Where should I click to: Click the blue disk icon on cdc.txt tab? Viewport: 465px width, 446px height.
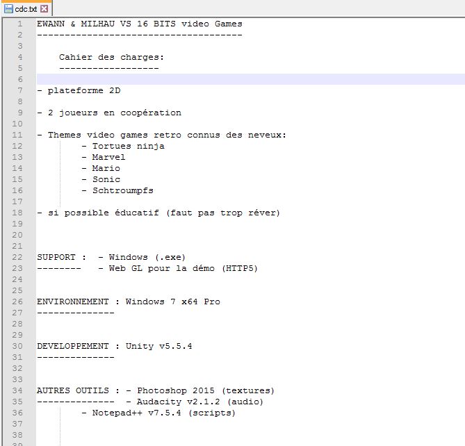point(8,9)
